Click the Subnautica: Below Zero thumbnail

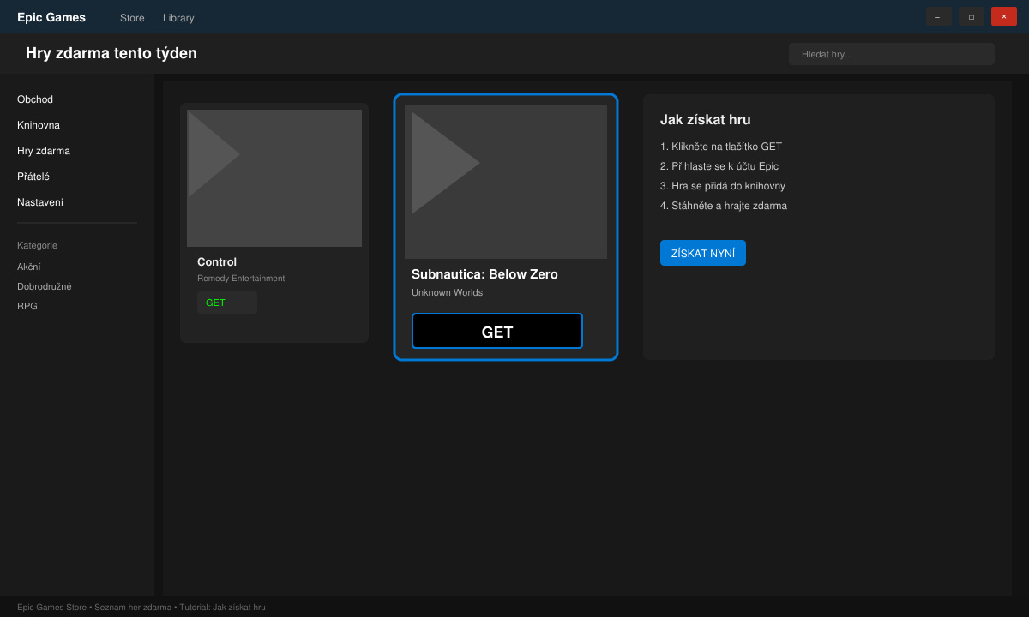click(506, 182)
